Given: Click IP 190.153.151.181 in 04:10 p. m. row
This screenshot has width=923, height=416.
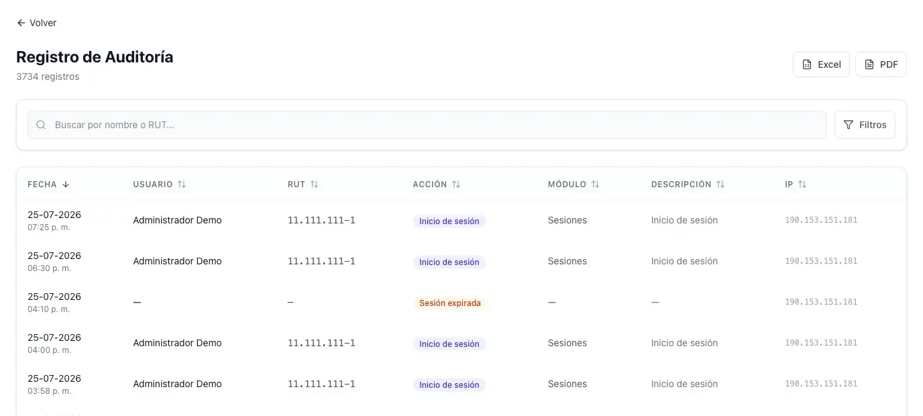Looking at the screenshot, I should pyautogui.click(x=821, y=302).
